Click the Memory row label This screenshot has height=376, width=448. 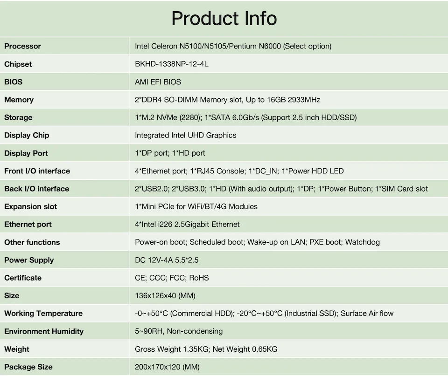coord(19,100)
